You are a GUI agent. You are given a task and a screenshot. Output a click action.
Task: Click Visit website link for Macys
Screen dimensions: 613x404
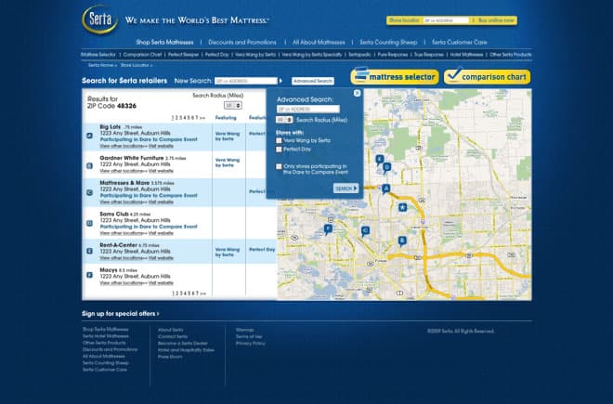pos(161,282)
